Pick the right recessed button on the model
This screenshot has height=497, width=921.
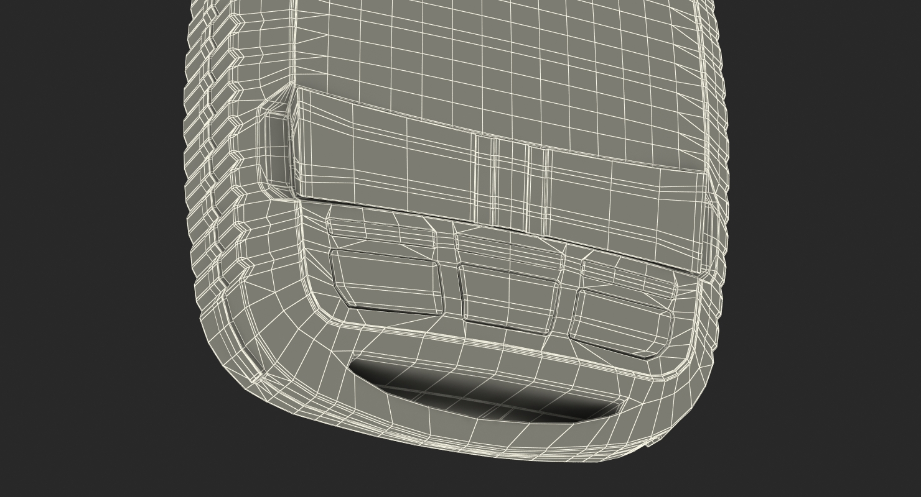point(622,324)
